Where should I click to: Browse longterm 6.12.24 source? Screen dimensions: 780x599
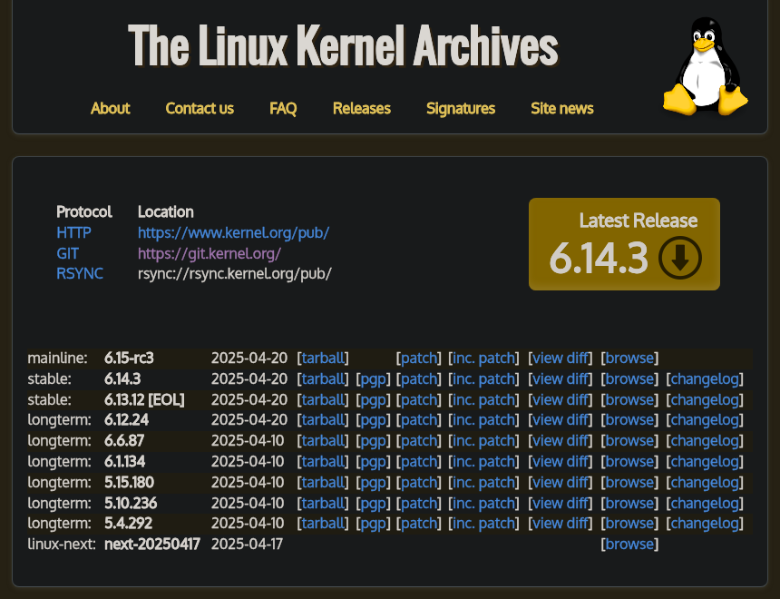[x=629, y=419]
